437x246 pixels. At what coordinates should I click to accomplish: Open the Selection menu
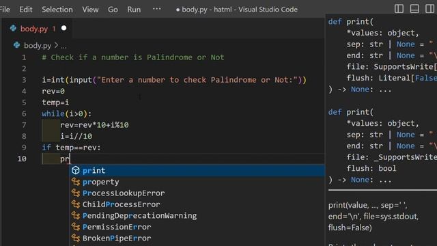(57, 10)
